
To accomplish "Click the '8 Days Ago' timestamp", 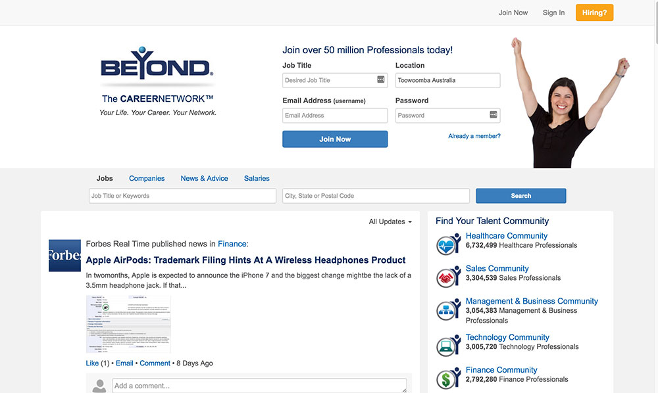I will 195,363.
